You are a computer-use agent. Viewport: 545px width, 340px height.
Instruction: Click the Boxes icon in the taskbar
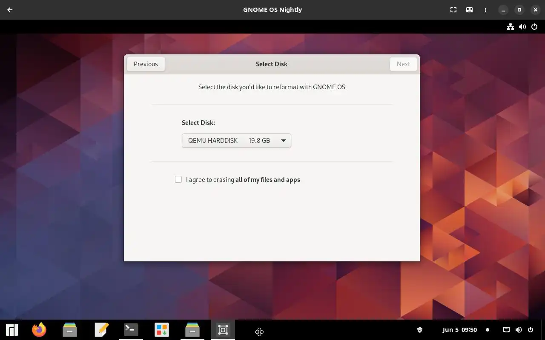(223, 330)
